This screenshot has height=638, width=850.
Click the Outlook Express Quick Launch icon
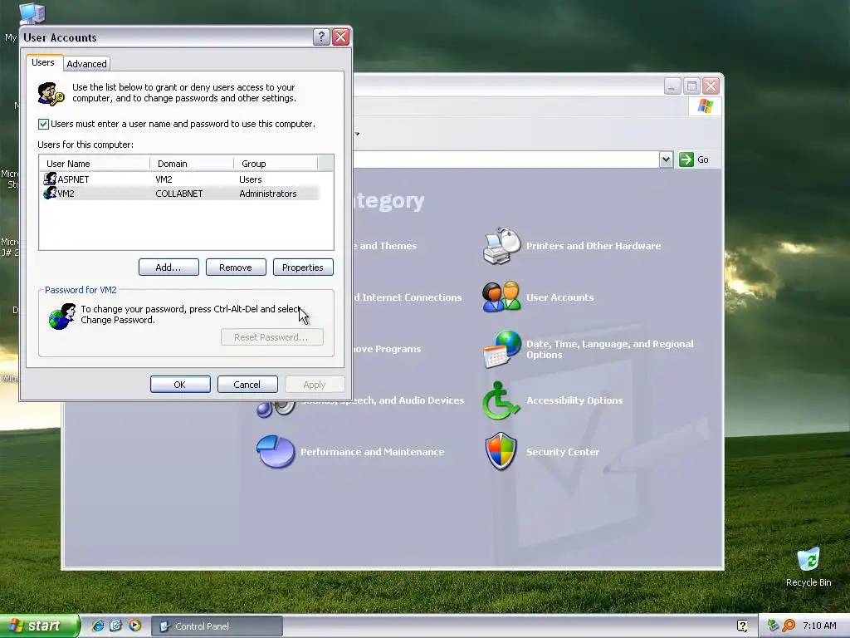tap(116, 626)
